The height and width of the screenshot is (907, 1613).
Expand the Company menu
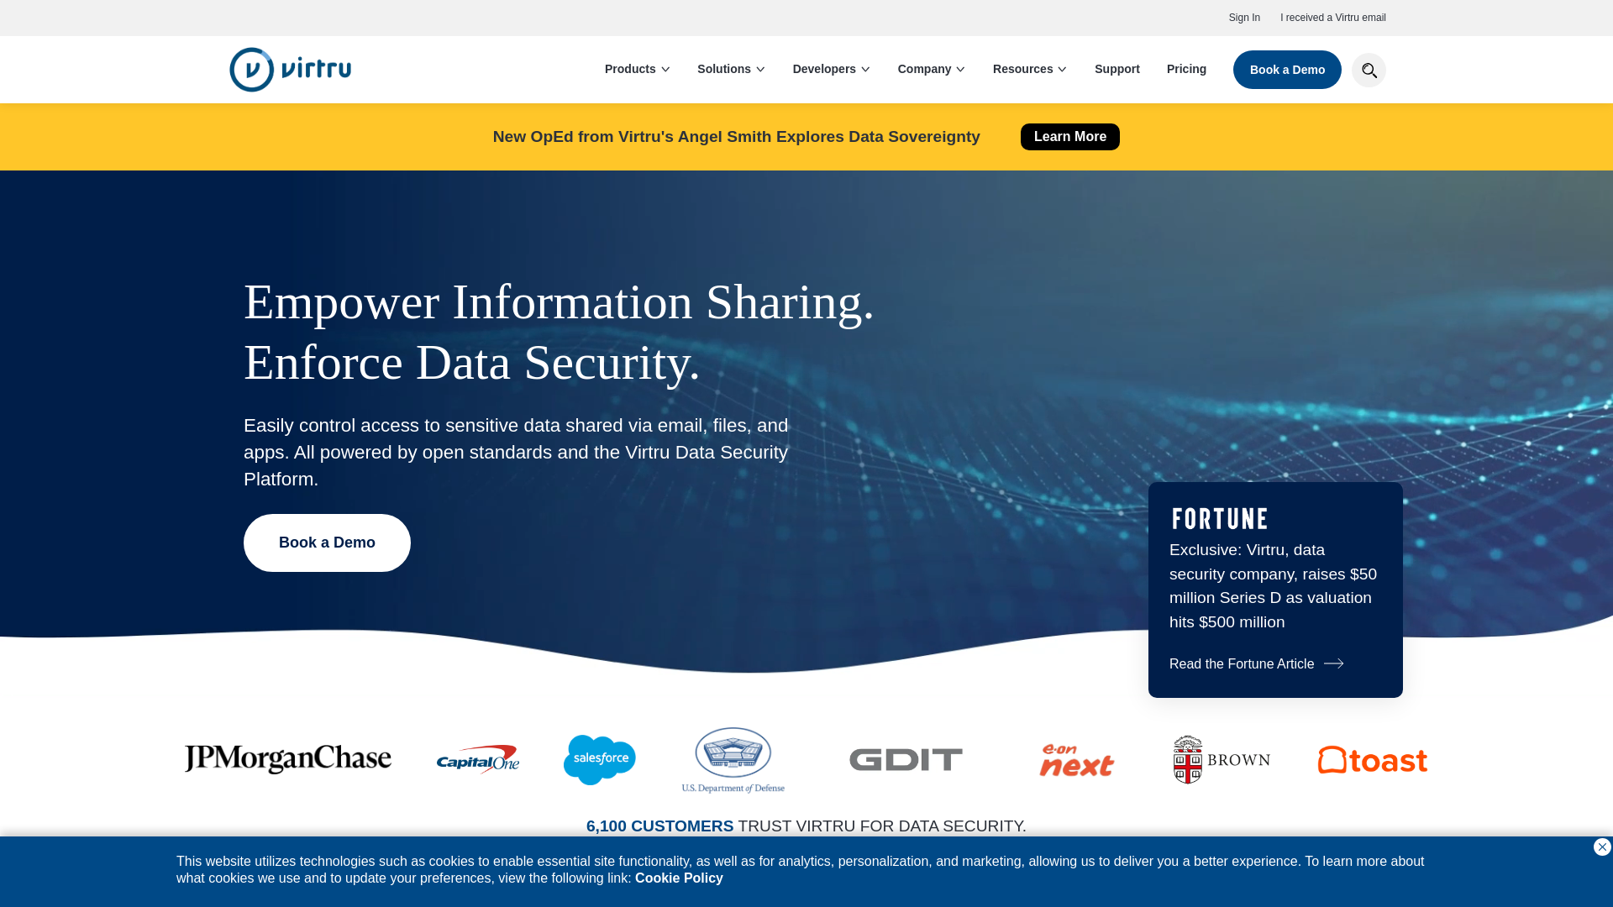tap(931, 69)
